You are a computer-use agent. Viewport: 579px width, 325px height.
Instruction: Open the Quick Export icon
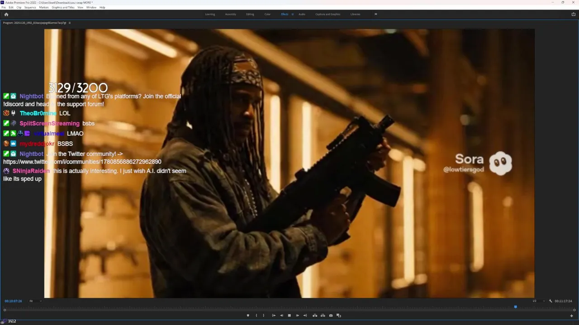pyautogui.click(x=574, y=14)
